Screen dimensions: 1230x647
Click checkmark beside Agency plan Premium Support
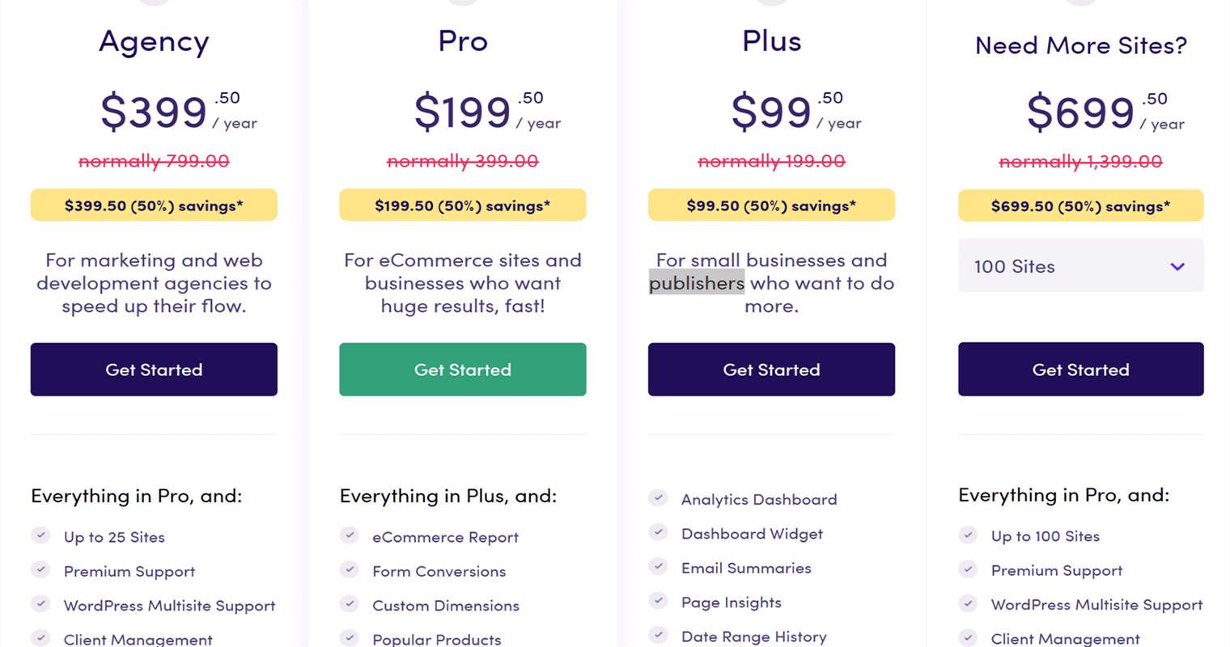[x=40, y=569]
